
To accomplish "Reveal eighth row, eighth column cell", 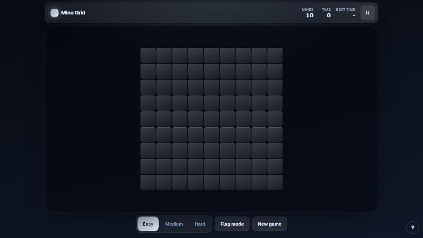I will coord(259,167).
